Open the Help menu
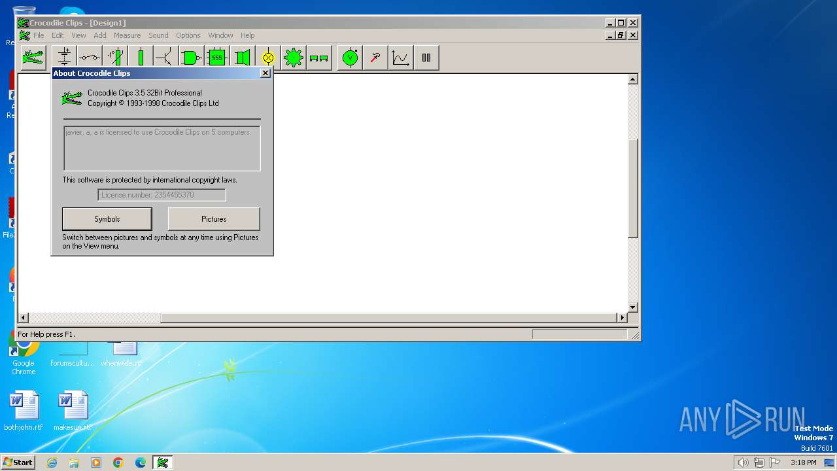 tap(247, 35)
